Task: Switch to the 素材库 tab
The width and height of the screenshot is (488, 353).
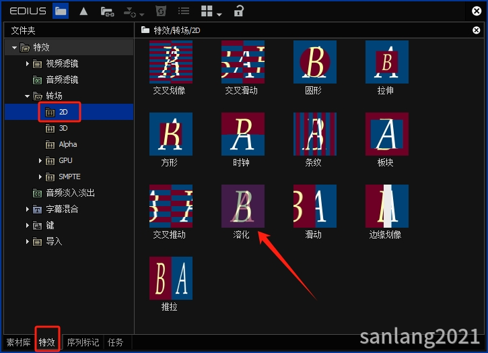Action: click(18, 342)
